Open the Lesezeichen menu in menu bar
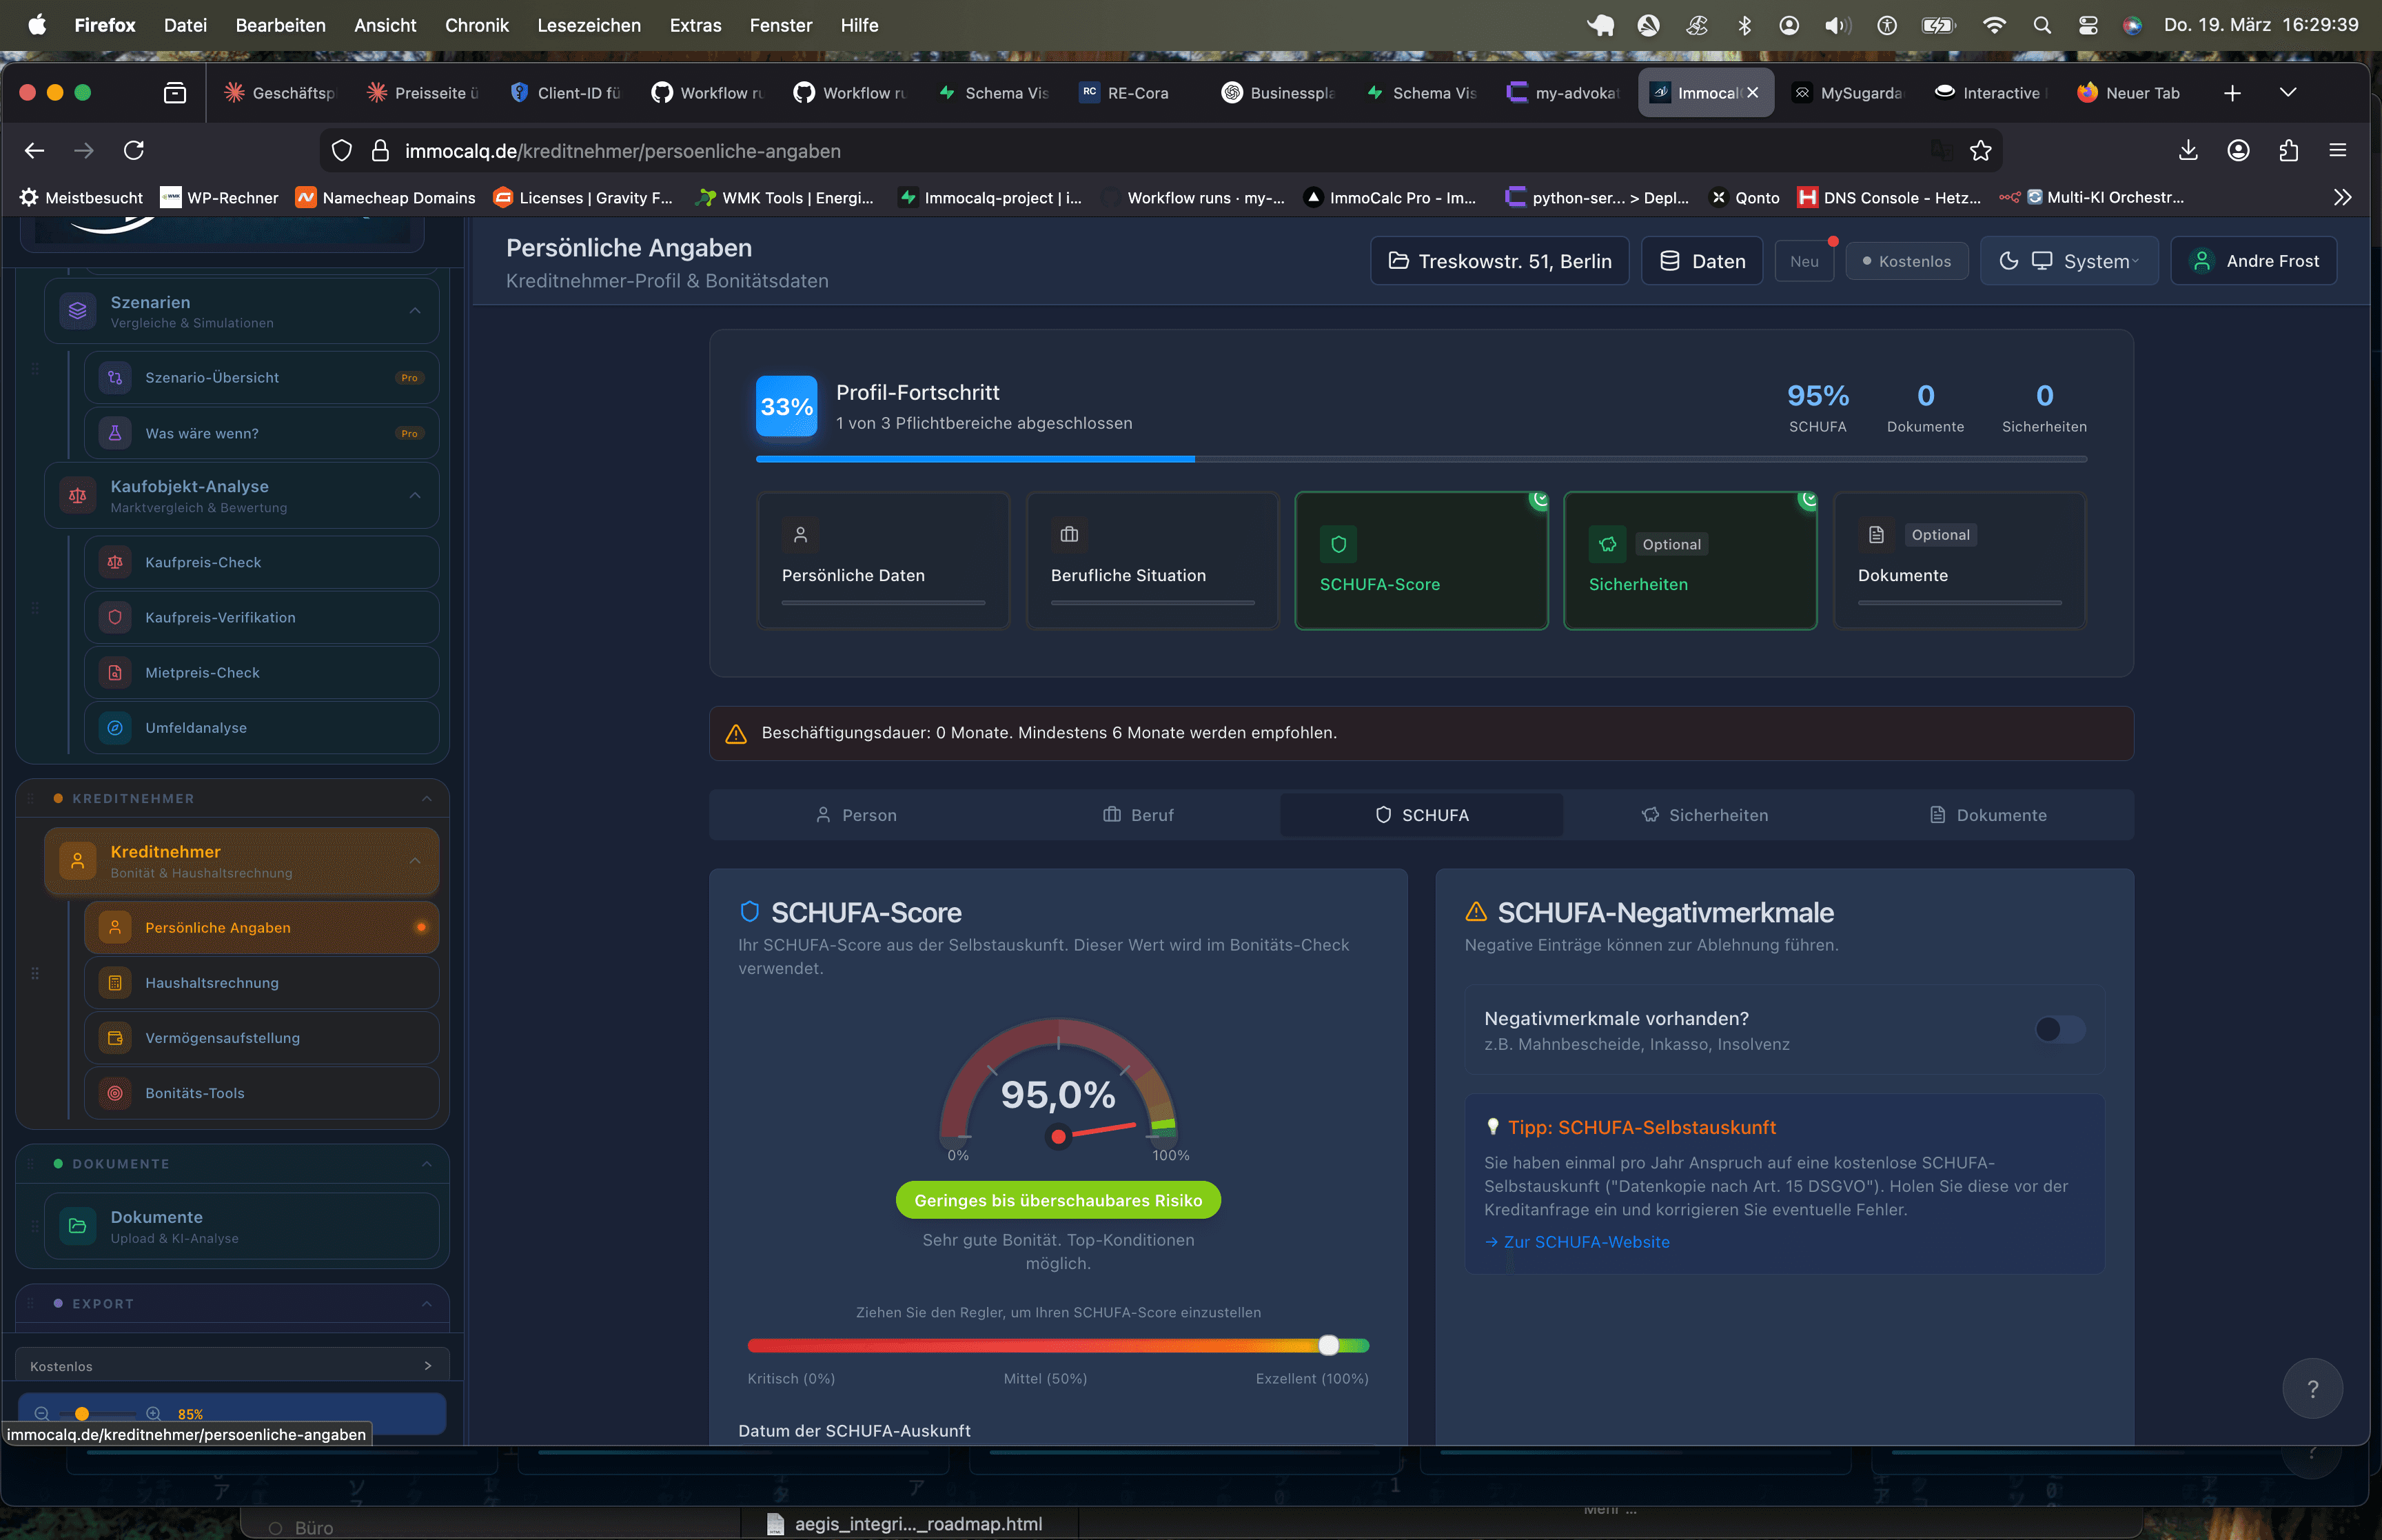The image size is (2382, 1540). pyautogui.click(x=589, y=25)
